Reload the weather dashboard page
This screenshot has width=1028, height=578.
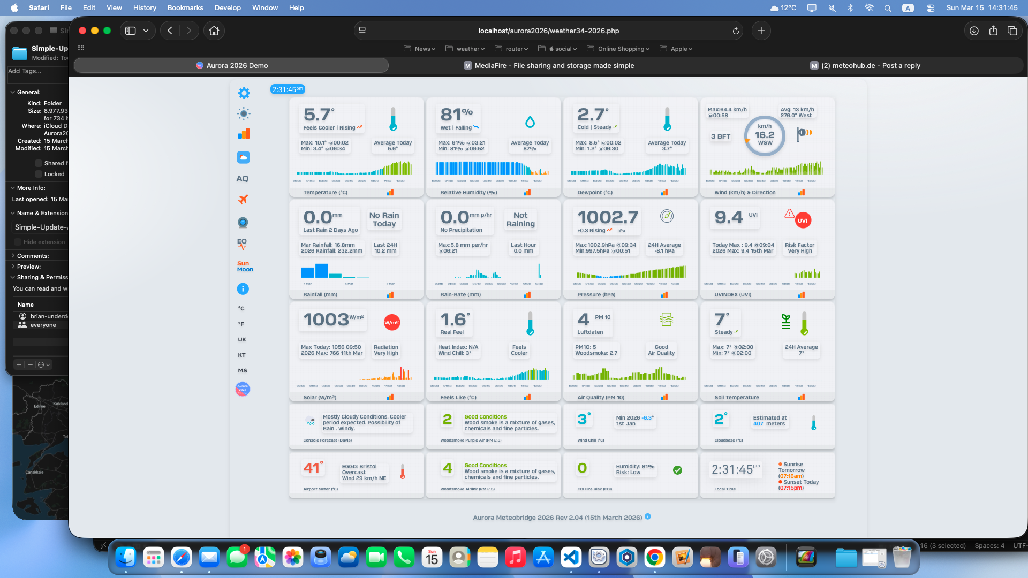tap(736, 31)
